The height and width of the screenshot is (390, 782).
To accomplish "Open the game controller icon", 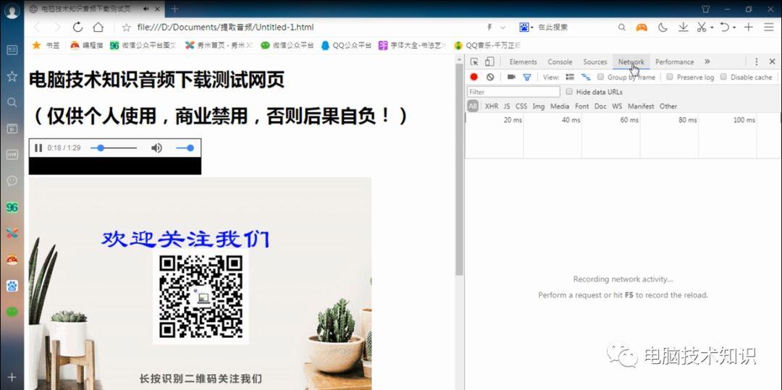I will click(642, 27).
